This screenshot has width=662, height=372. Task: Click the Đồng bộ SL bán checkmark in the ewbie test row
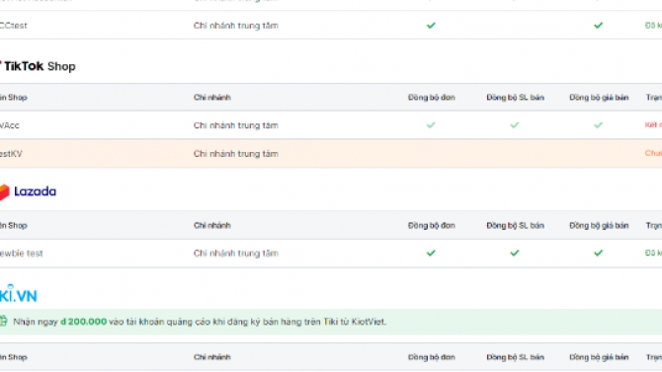click(x=514, y=253)
